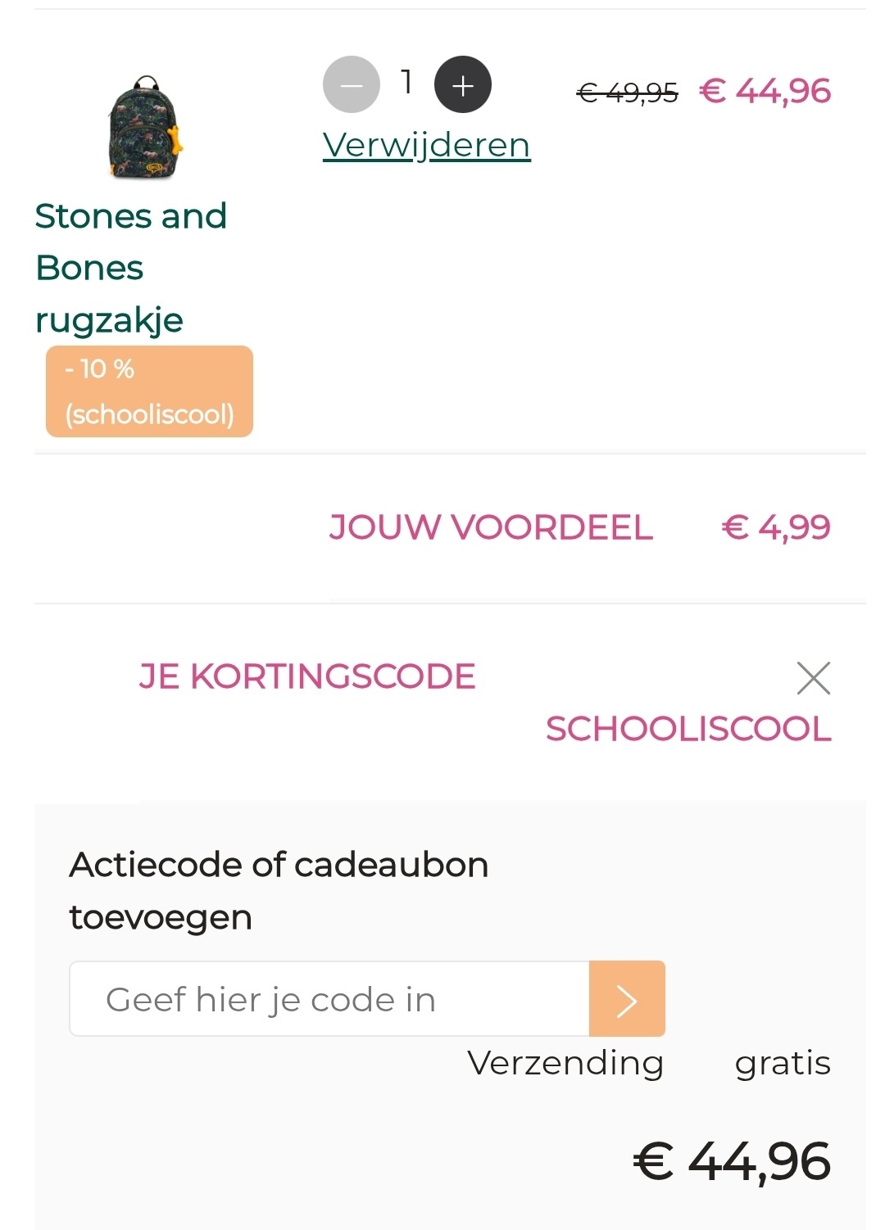885x1230 pixels.
Task: Click the X to remove the SCHOOLISCOOL code
Action: (814, 678)
